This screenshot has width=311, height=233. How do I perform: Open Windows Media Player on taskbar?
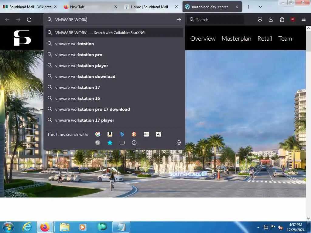click(x=83, y=227)
